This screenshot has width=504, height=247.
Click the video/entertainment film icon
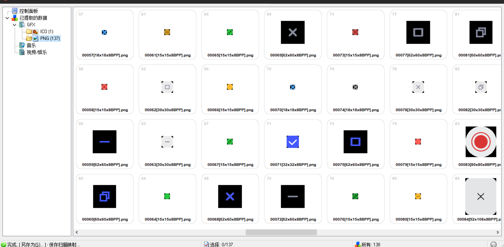[x=22, y=52]
